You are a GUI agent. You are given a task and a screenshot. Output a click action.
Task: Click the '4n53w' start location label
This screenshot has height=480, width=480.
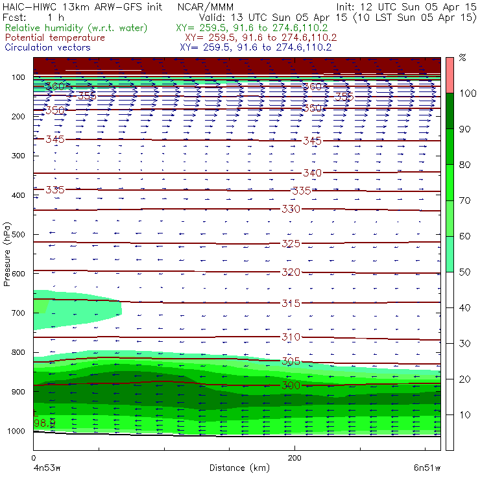point(47,468)
